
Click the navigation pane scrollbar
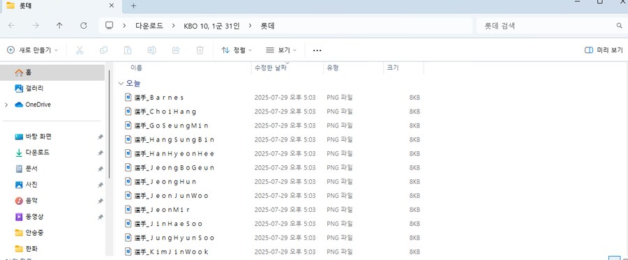109,124
